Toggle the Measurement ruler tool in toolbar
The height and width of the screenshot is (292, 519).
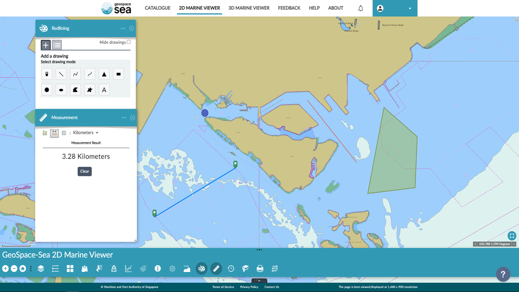click(x=216, y=268)
